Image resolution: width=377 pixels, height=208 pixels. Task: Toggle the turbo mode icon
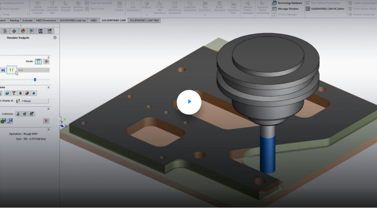click(x=46, y=61)
